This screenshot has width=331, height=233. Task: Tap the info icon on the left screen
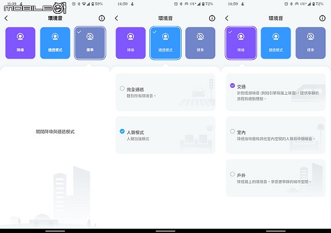(102, 18)
